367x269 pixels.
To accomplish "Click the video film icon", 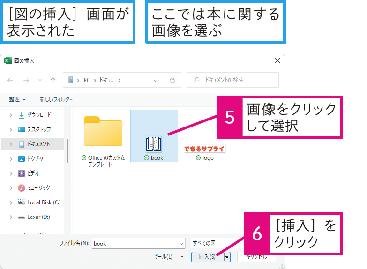I will 22,173.
